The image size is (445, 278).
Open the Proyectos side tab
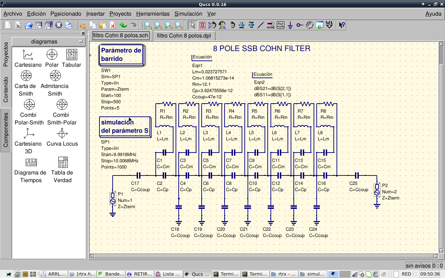point(6,55)
